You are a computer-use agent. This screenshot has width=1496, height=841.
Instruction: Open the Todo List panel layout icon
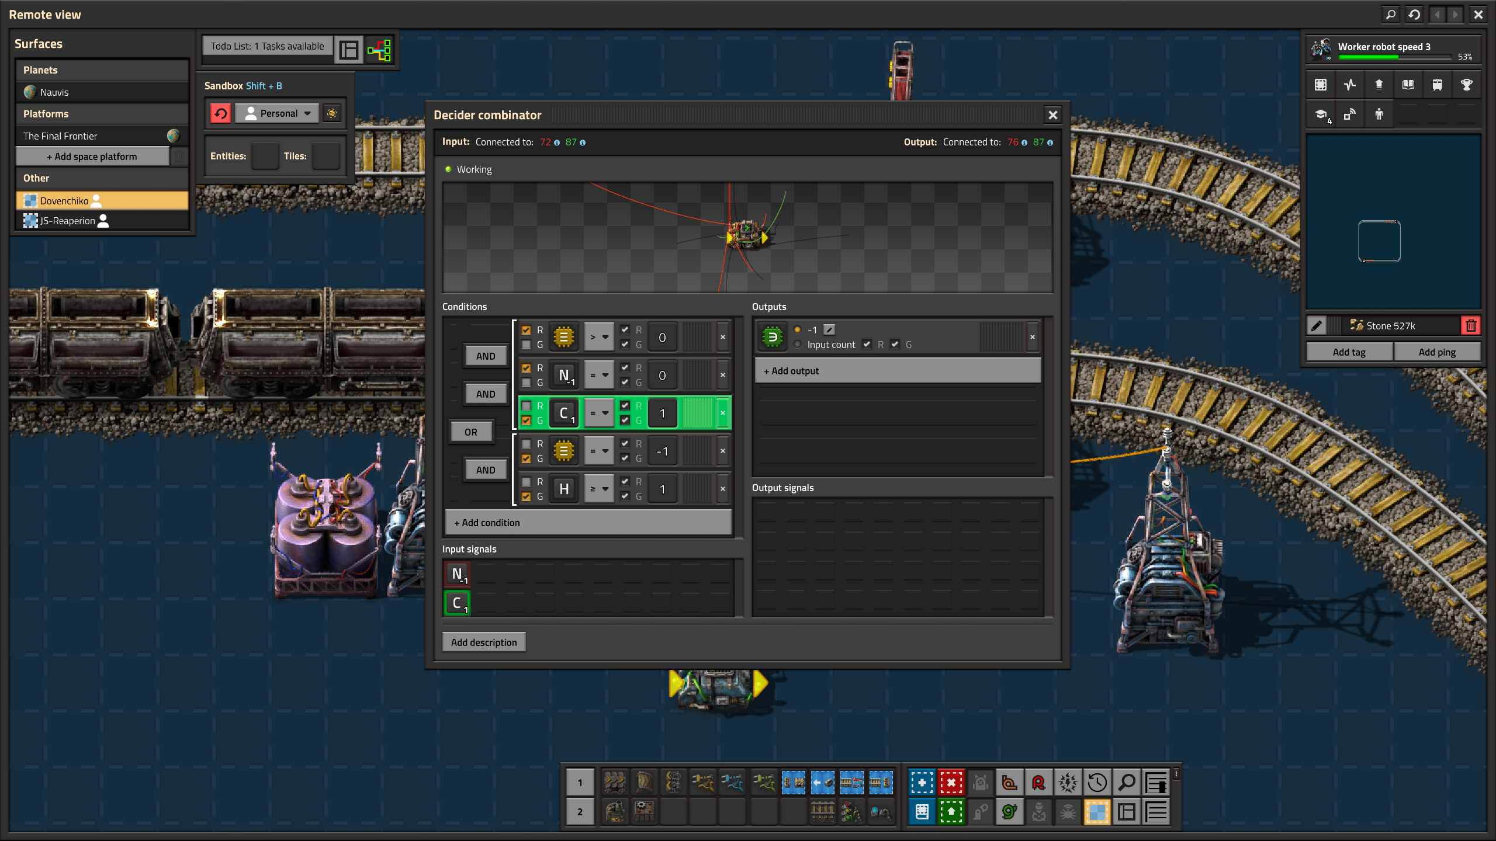[349, 50]
